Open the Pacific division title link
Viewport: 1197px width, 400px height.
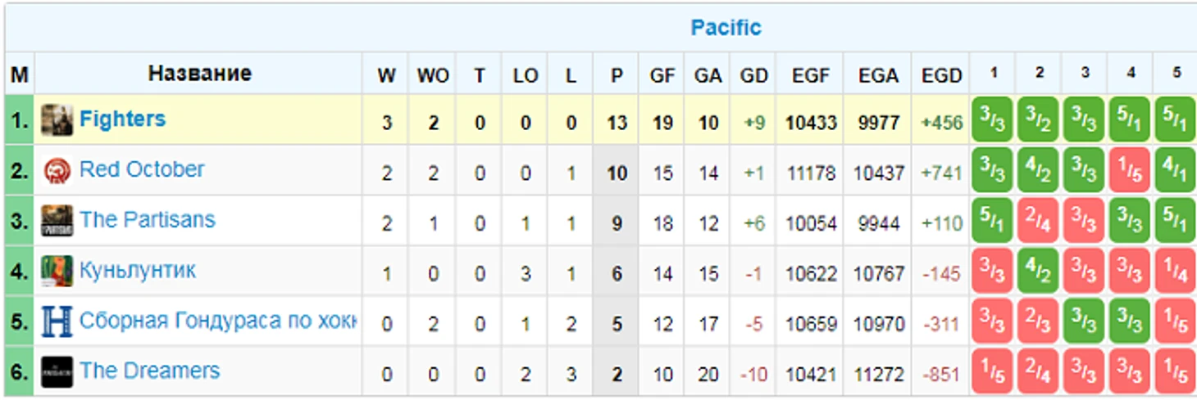pyautogui.click(x=726, y=28)
